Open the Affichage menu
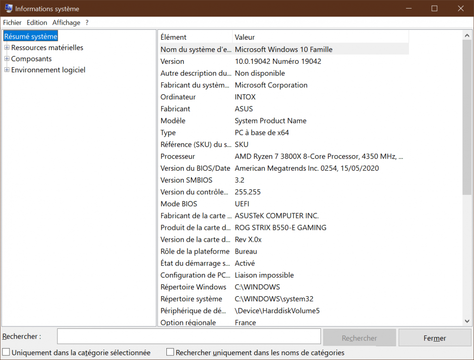This screenshot has width=474, height=360. pyautogui.click(x=66, y=22)
